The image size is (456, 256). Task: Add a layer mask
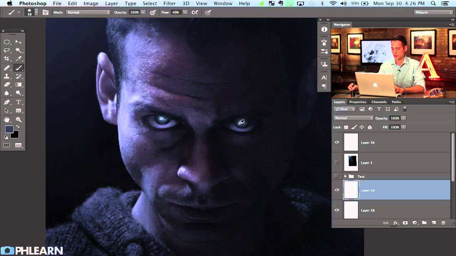click(405, 223)
